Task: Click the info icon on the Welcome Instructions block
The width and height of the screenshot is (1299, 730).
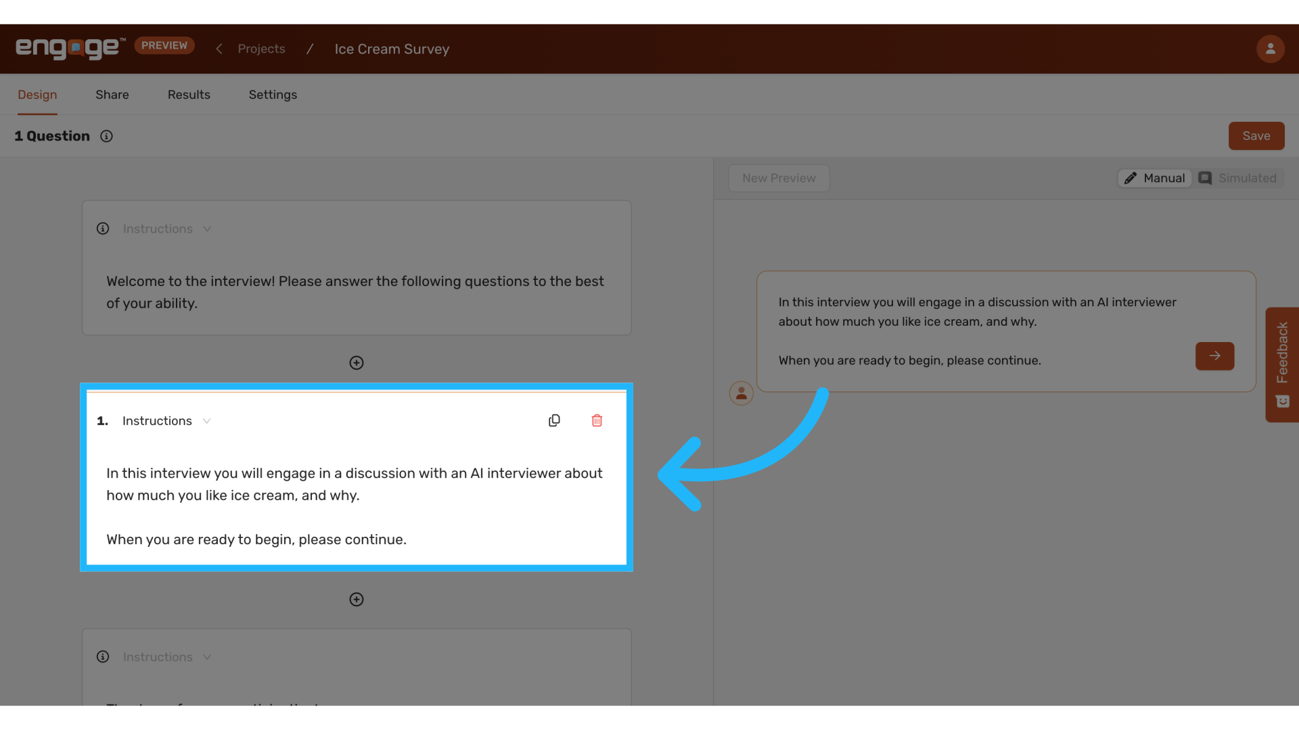Action: [x=103, y=228]
